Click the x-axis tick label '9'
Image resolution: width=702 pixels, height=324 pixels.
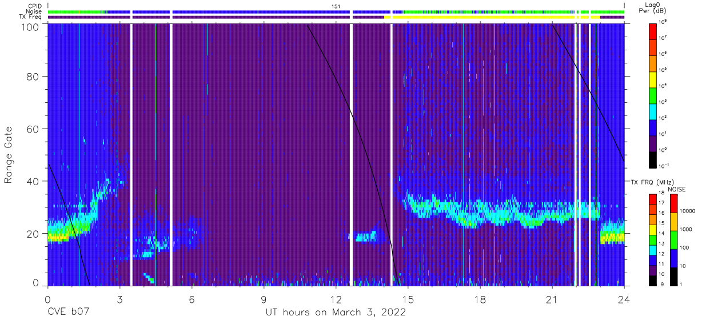[x=264, y=299]
